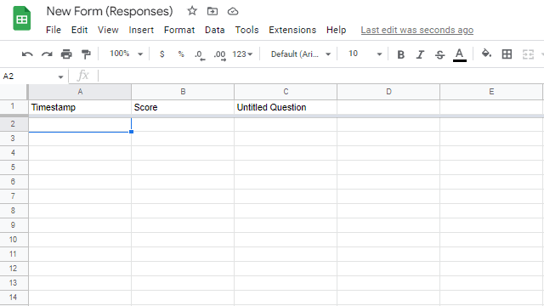The height and width of the screenshot is (306, 544).
Task: Open the Help menu
Action: point(337,30)
